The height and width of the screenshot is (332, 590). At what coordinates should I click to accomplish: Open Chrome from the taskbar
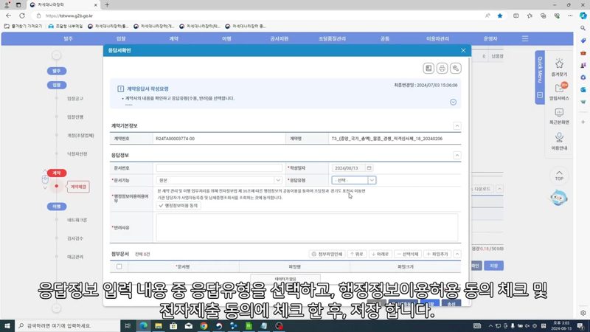tap(204, 325)
